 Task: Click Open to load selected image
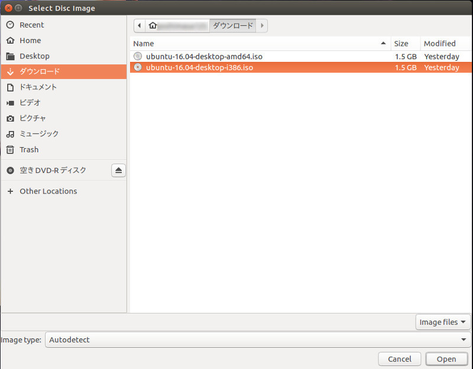(x=446, y=359)
